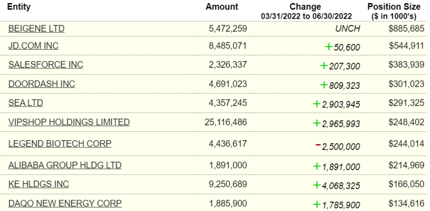Open LEGEND BIOTECH CORP link

click(x=60, y=143)
